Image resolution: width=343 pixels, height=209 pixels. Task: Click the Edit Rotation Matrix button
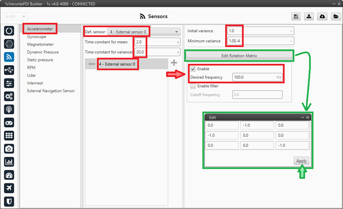point(239,56)
